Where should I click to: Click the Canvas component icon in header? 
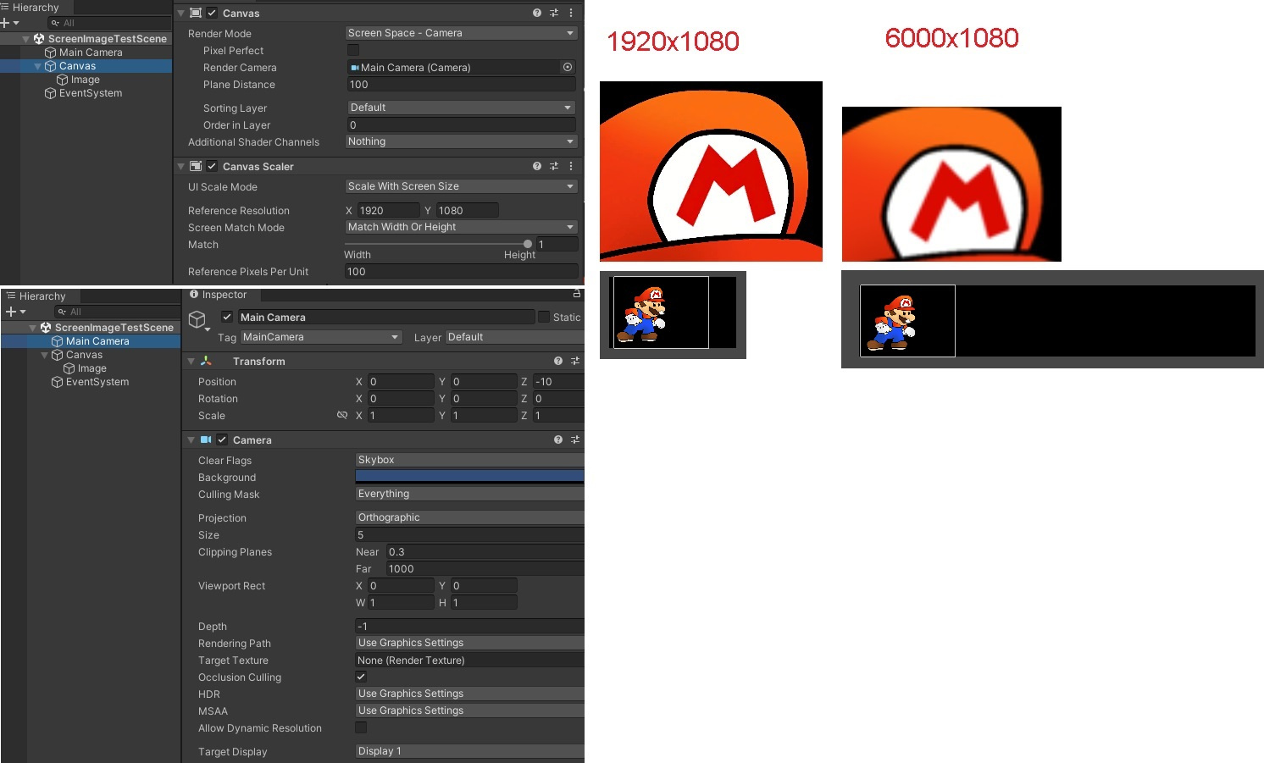click(196, 13)
